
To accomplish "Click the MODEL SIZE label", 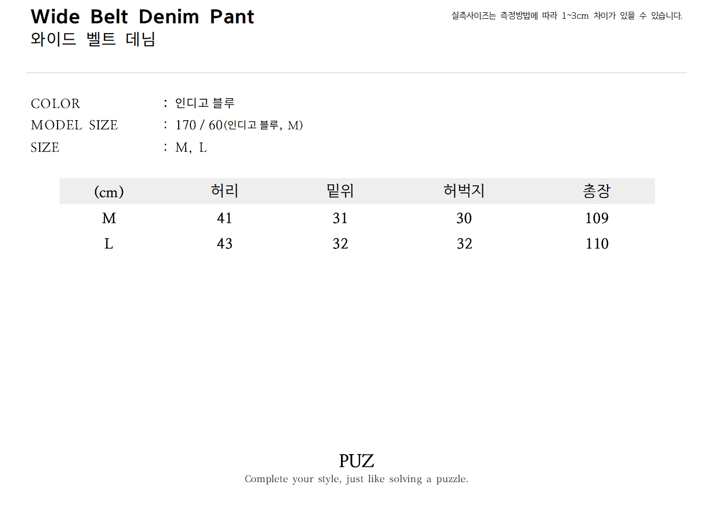I will (74, 125).
